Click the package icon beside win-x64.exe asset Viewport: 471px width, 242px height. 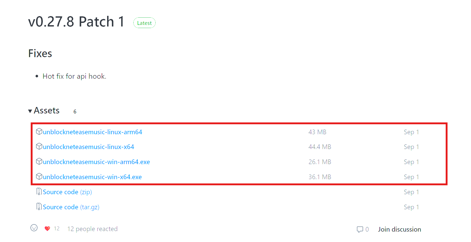[x=39, y=177]
